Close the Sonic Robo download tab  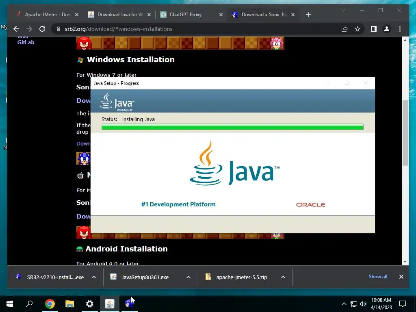pyautogui.click(x=293, y=15)
